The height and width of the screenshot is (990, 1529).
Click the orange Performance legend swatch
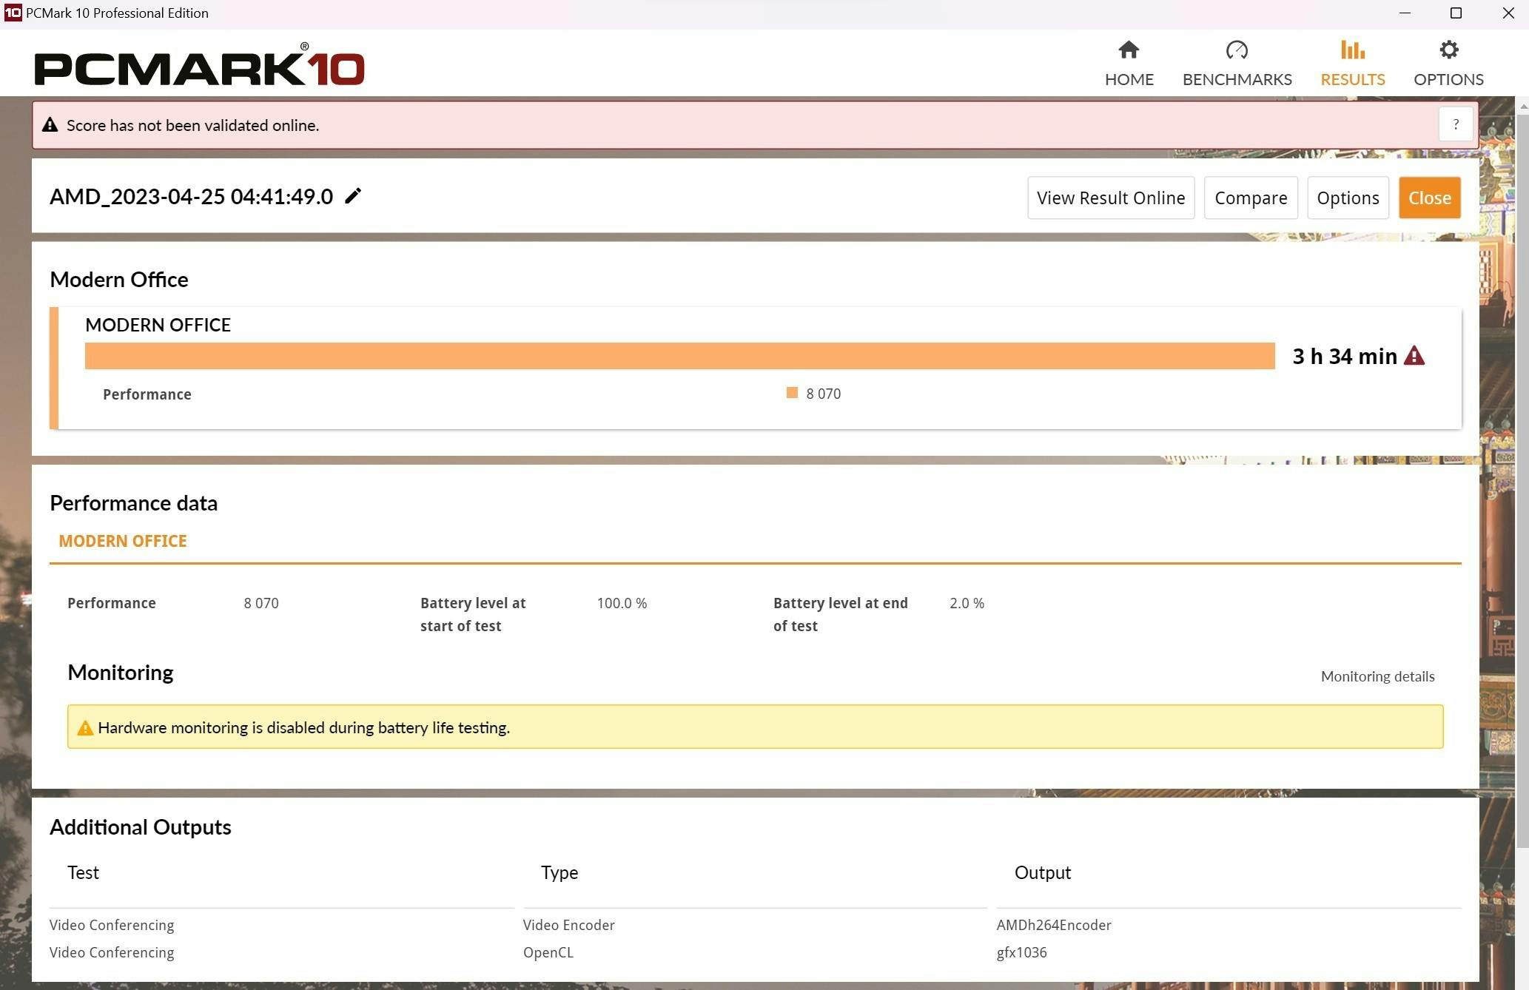pos(792,393)
